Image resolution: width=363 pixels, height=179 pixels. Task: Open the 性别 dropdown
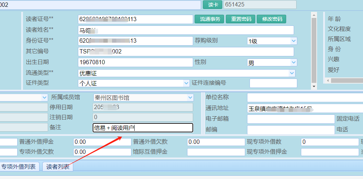[293, 63]
